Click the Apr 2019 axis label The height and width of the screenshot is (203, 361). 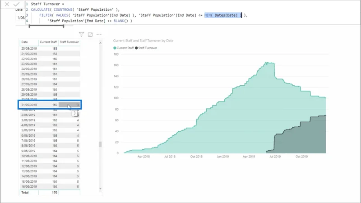249,157
